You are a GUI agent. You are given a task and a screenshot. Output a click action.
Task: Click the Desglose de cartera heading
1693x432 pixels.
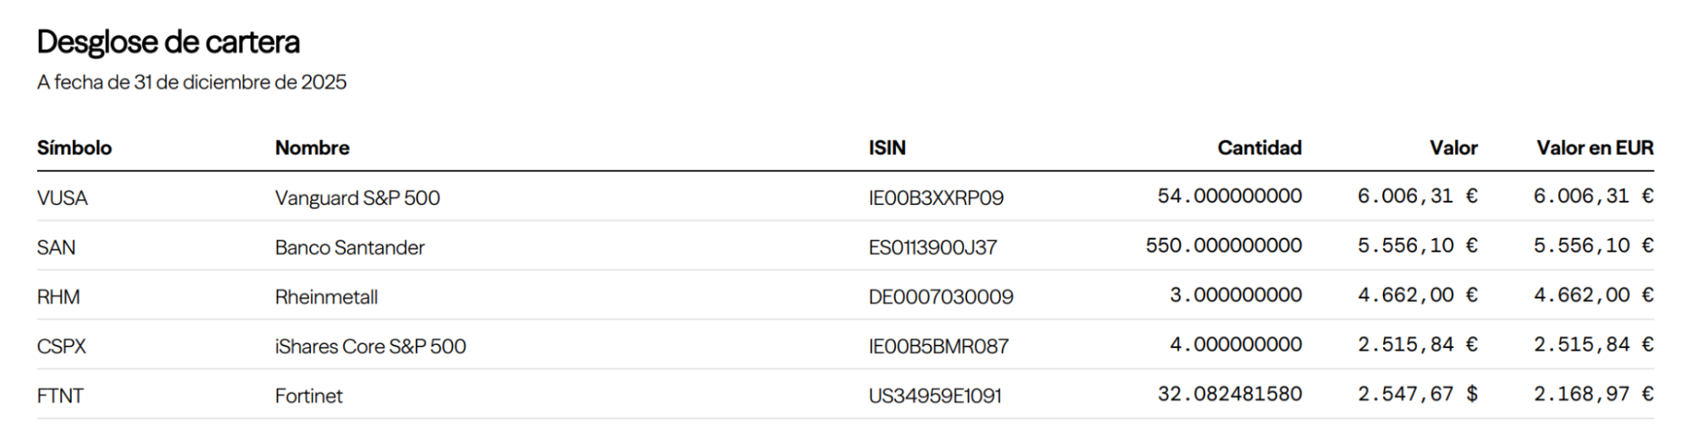coord(169,42)
